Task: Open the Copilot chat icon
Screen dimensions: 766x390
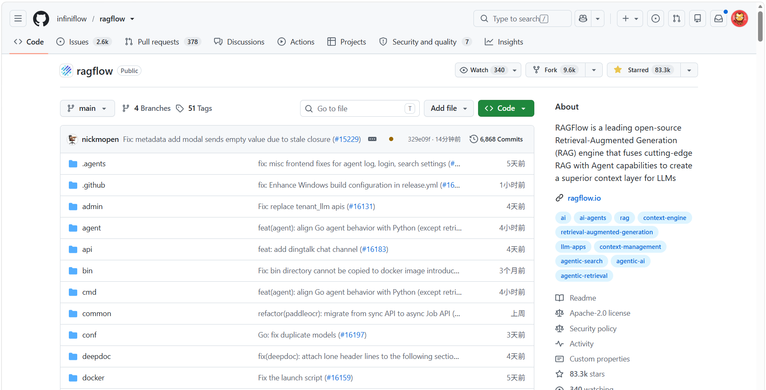Action: [583, 18]
